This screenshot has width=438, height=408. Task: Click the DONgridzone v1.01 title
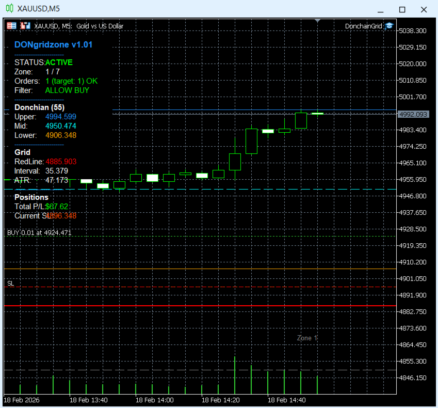pyautogui.click(x=53, y=45)
